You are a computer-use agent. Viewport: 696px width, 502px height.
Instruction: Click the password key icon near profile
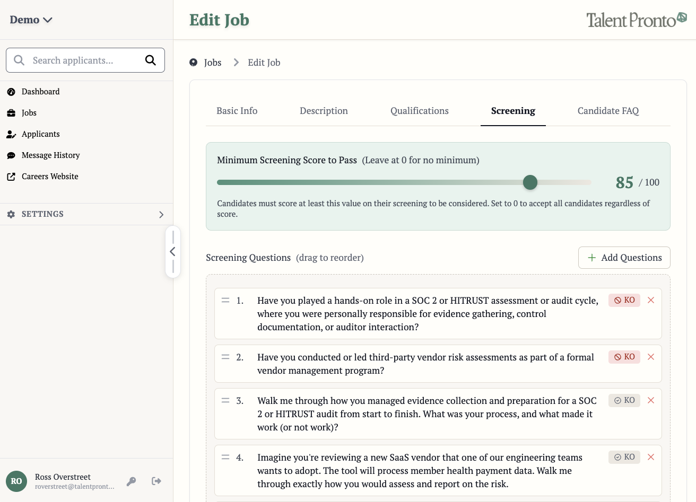click(132, 481)
